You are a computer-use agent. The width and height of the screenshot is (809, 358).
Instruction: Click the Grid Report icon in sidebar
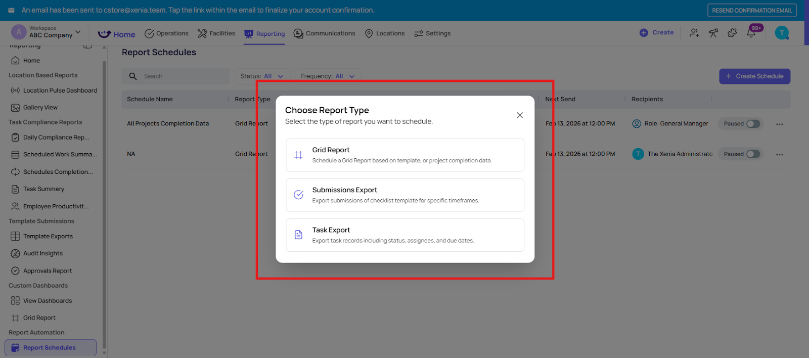click(x=15, y=318)
